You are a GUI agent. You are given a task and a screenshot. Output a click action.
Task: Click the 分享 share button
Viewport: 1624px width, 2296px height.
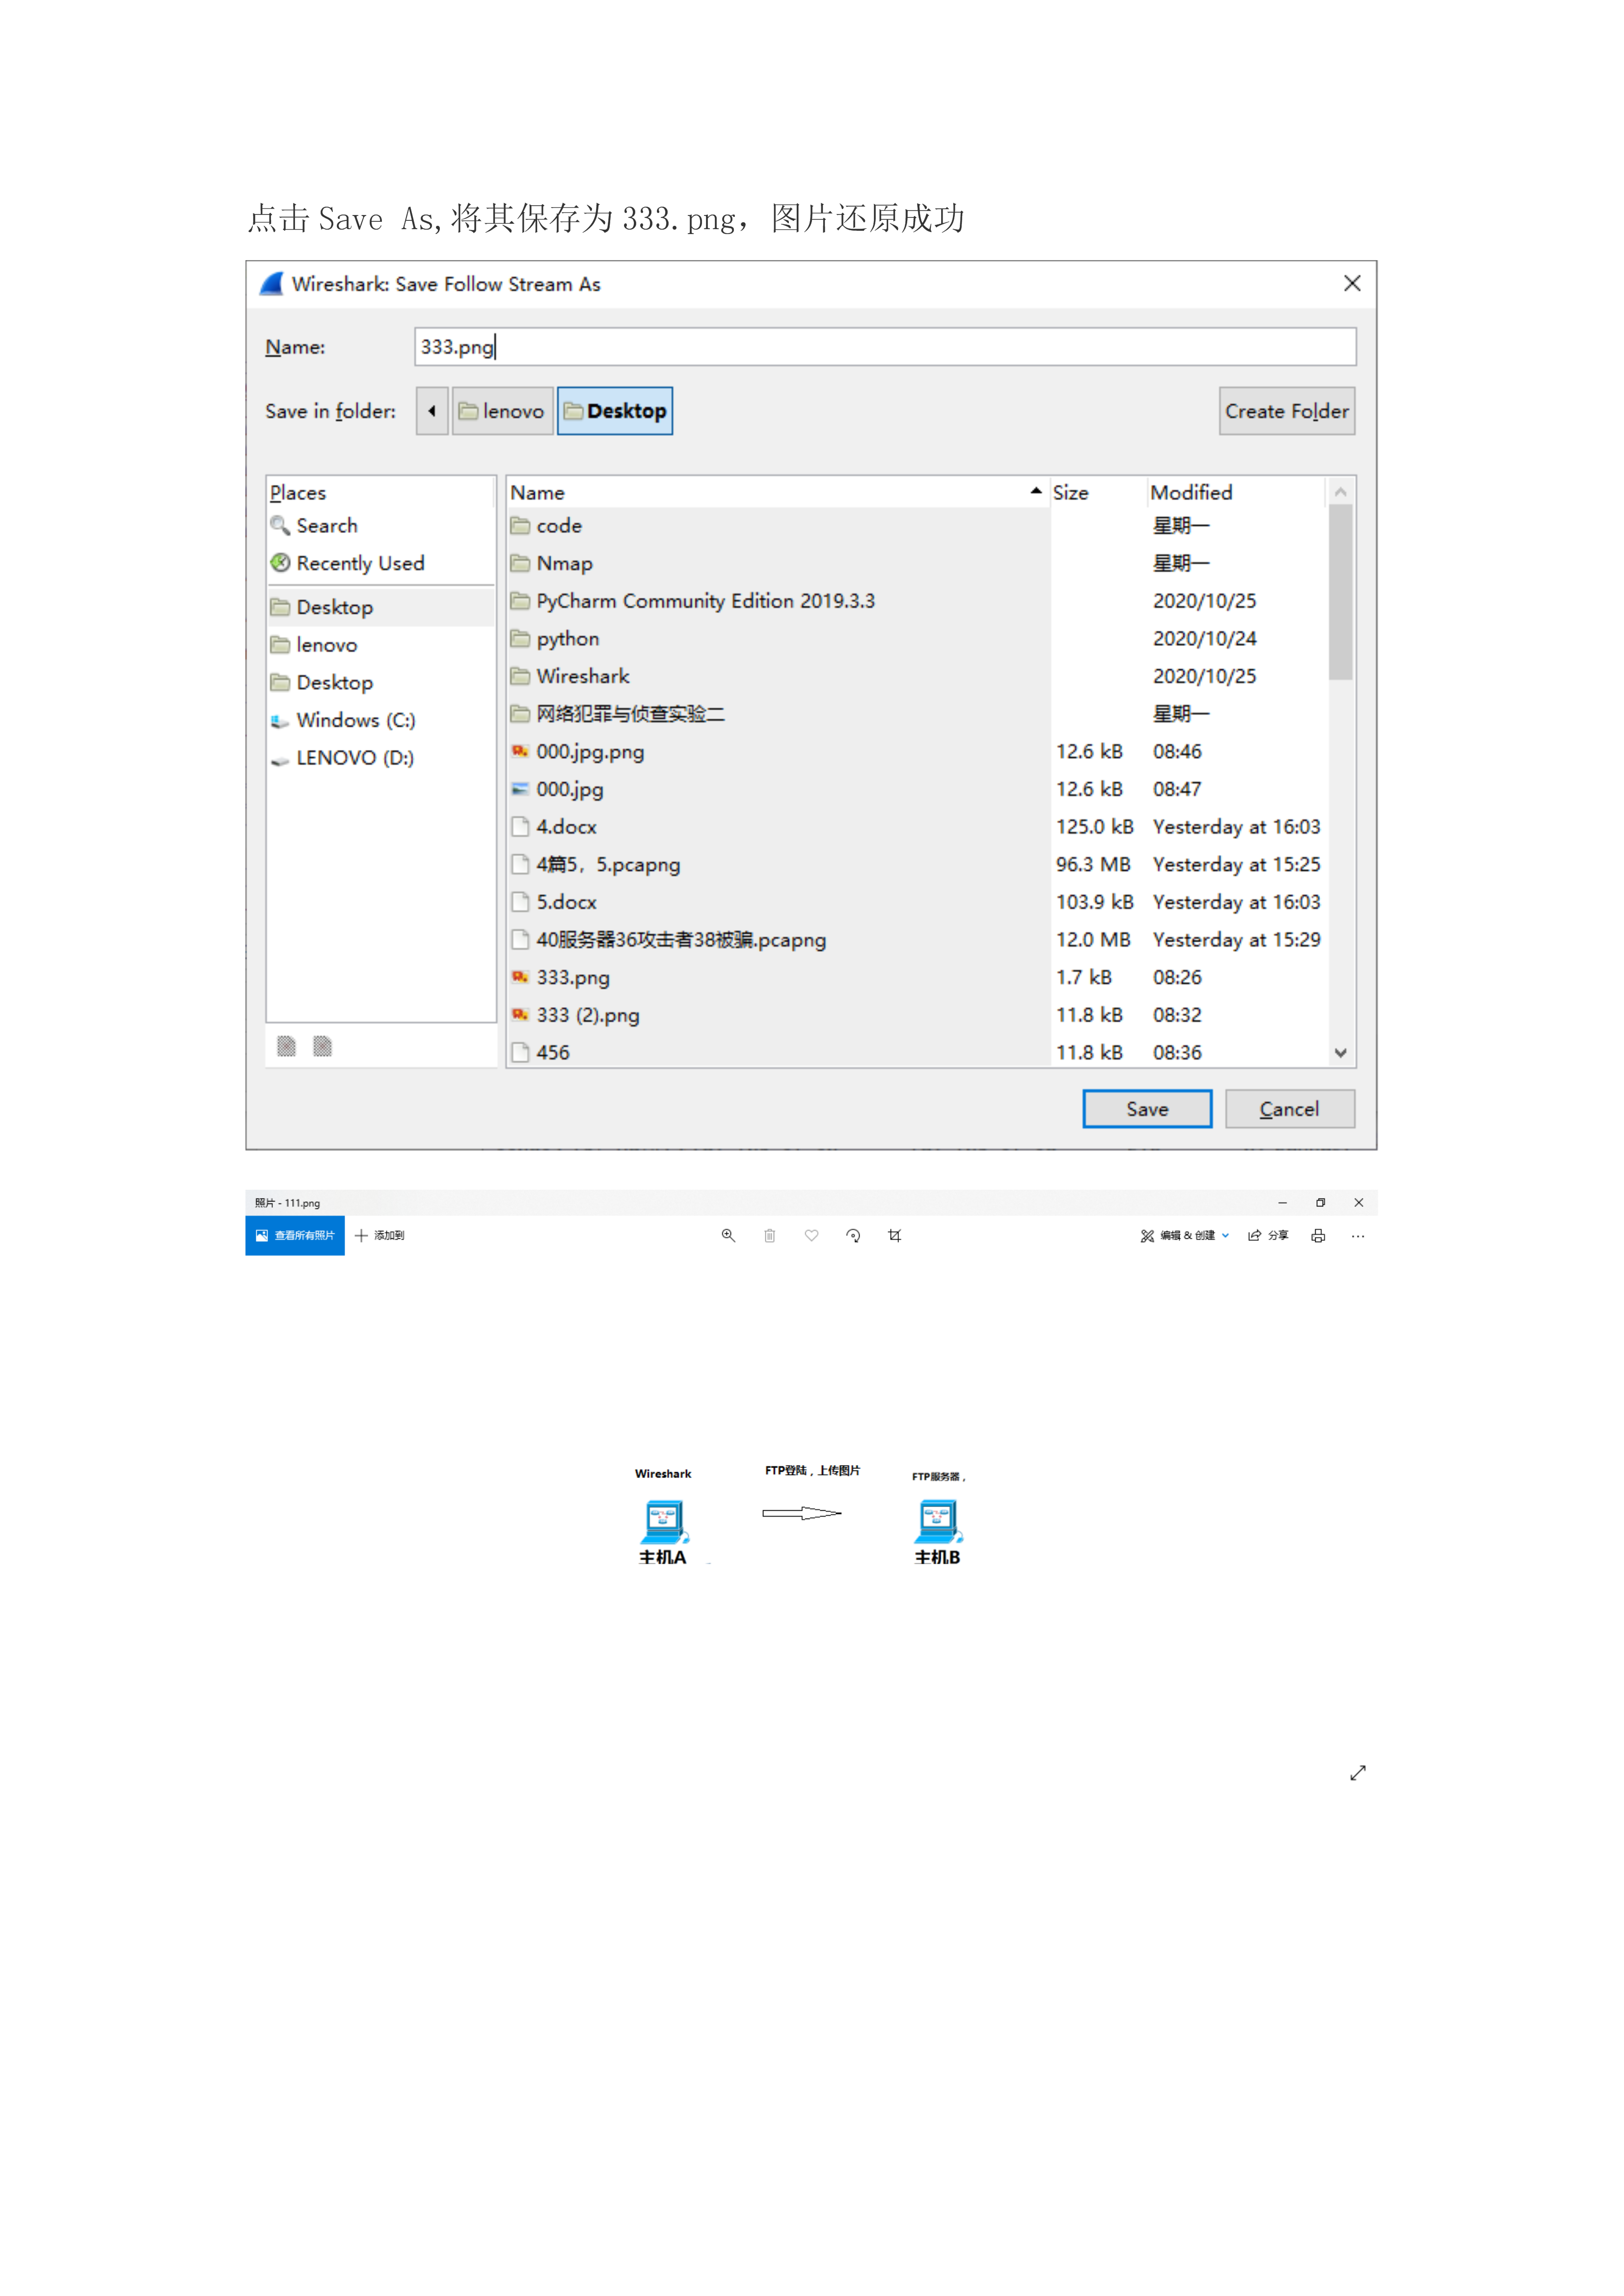pyautogui.click(x=1268, y=1236)
